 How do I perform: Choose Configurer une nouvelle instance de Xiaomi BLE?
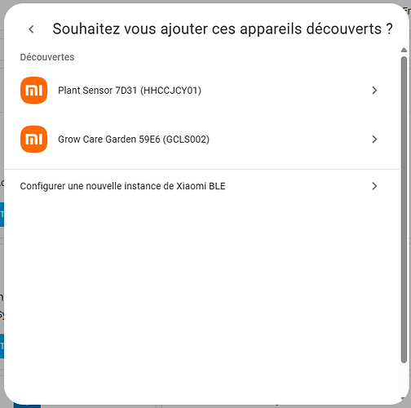[201, 186]
